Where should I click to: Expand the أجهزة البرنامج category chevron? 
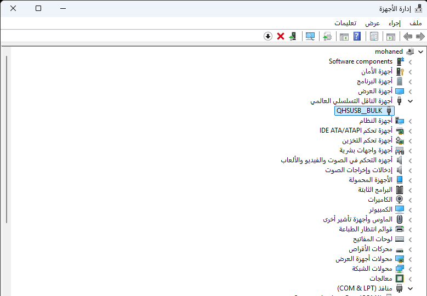pyautogui.click(x=410, y=82)
